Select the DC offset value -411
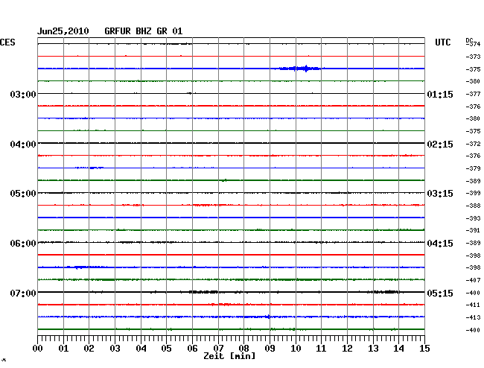 click(x=473, y=305)
